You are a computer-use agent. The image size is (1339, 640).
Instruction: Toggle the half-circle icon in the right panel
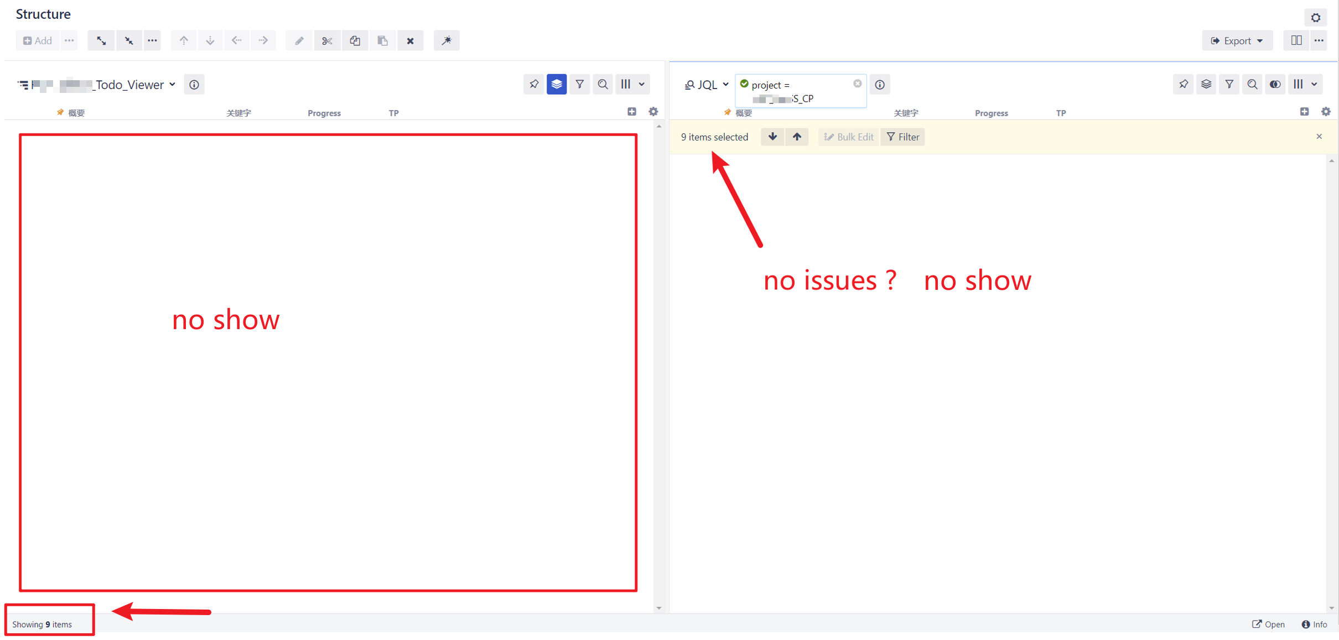(x=1275, y=84)
